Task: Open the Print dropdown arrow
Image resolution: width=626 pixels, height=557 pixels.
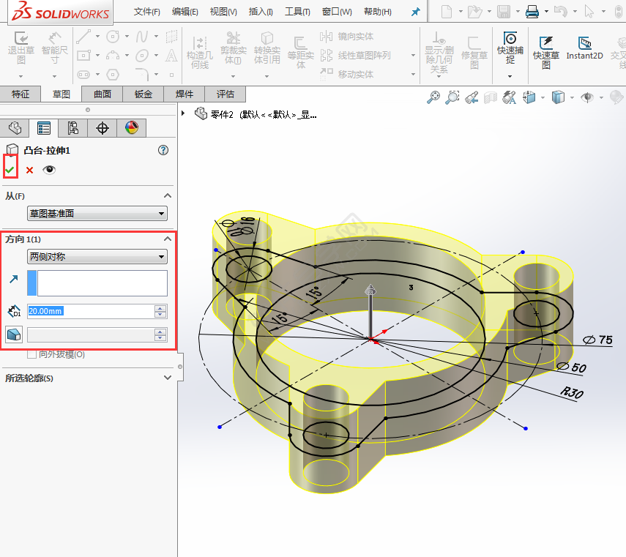Action: point(546,12)
